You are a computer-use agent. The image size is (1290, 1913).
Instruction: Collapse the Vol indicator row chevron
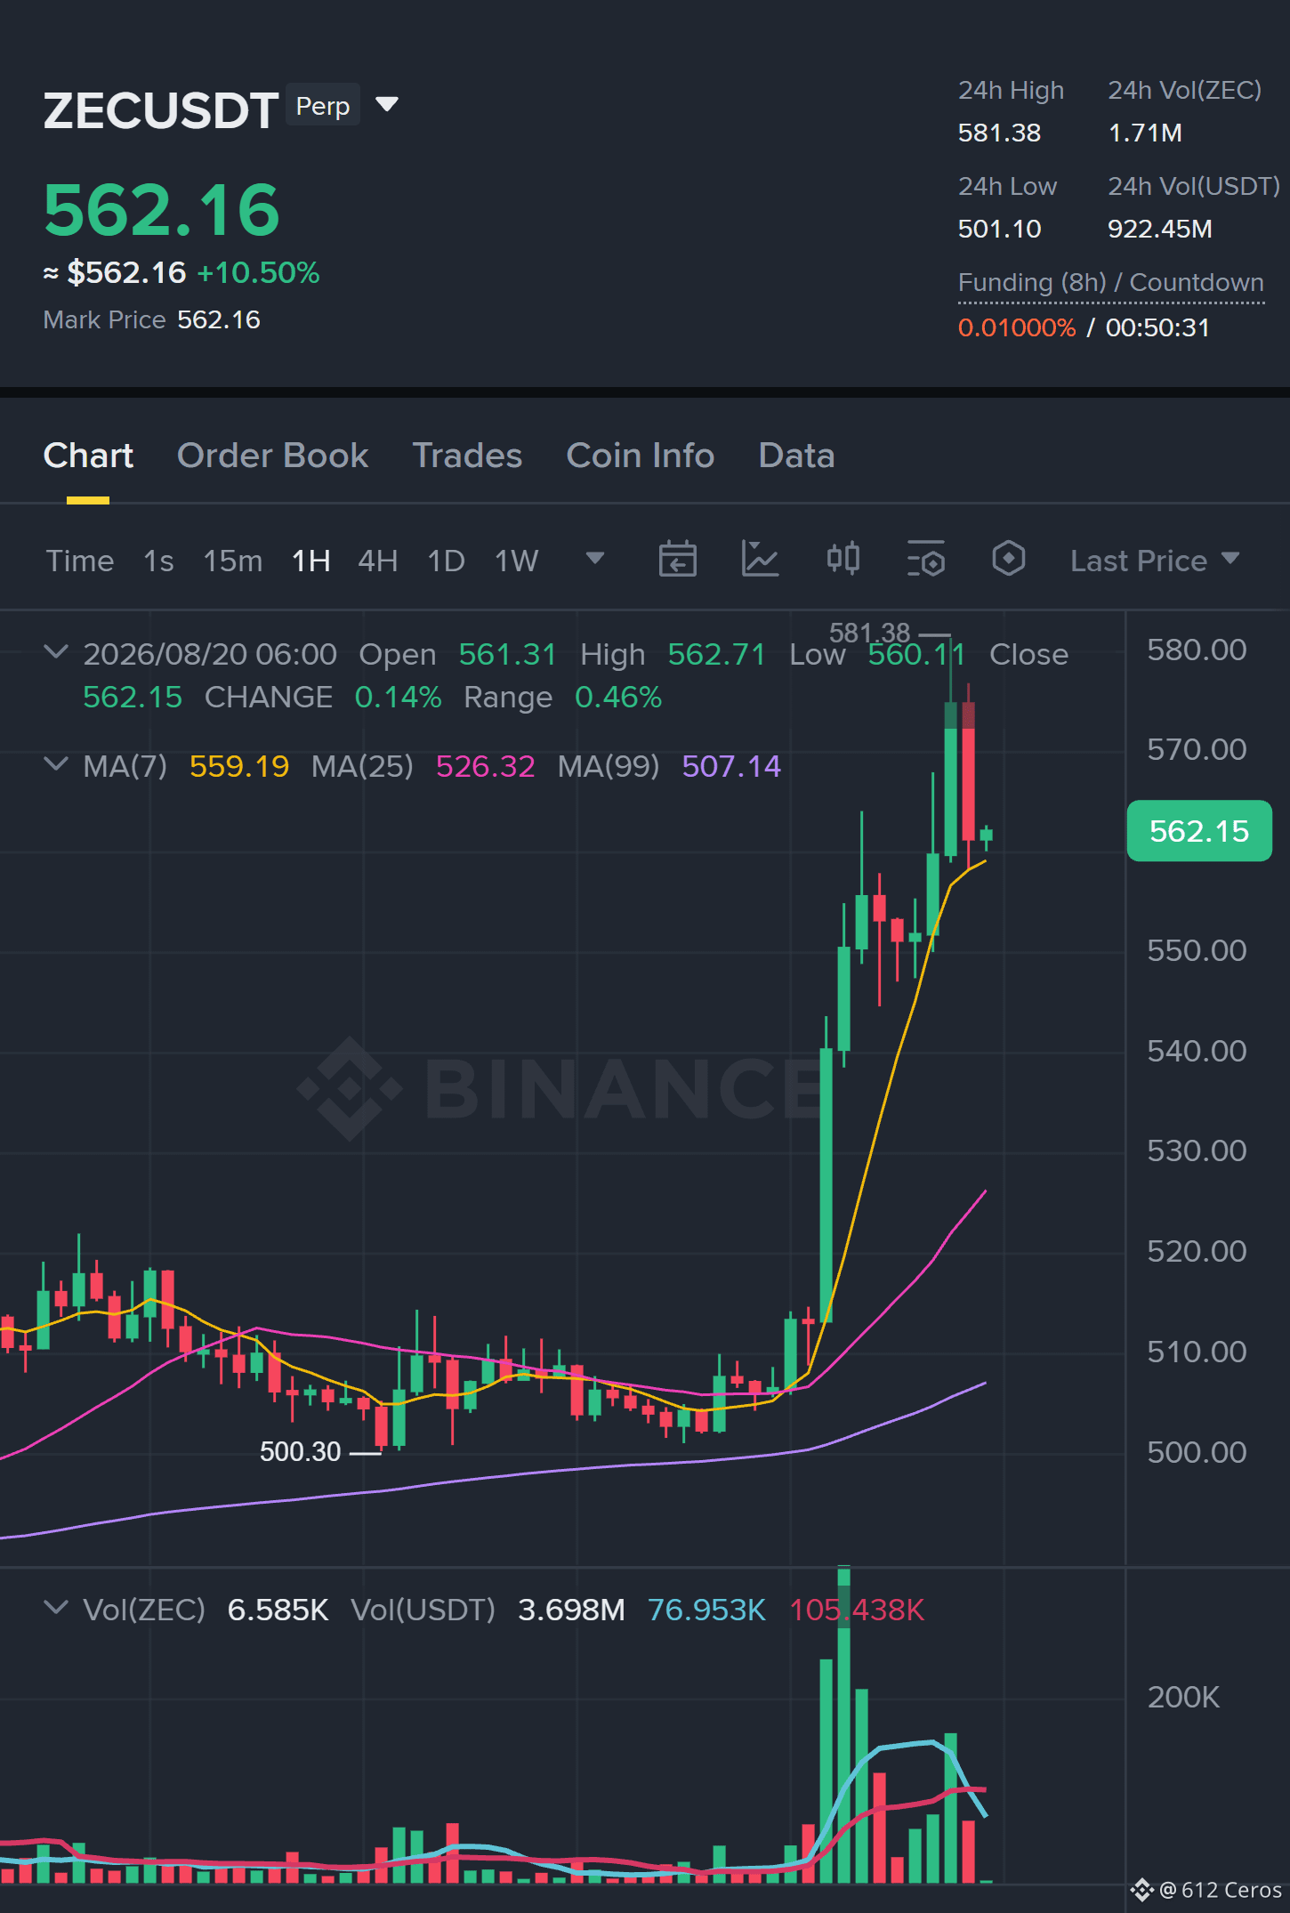pyautogui.click(x=55, y=1608)
